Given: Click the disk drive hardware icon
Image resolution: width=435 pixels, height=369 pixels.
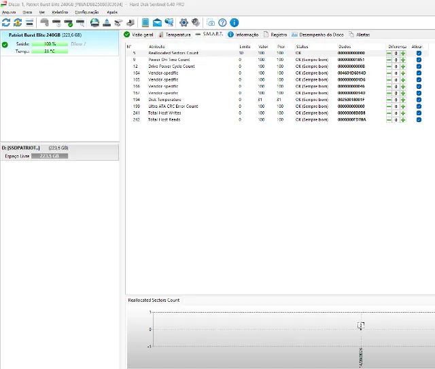Looking at the screenshot, I should click(x=118, y=22).
